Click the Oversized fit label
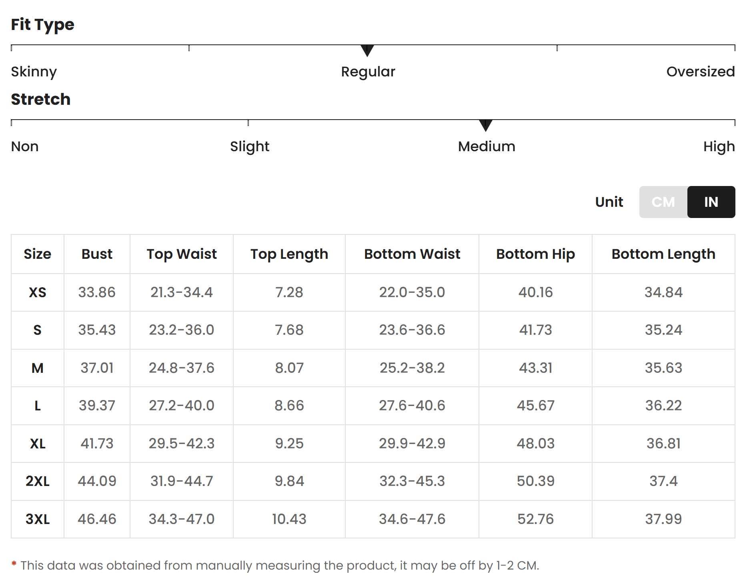 pos(701,72)
